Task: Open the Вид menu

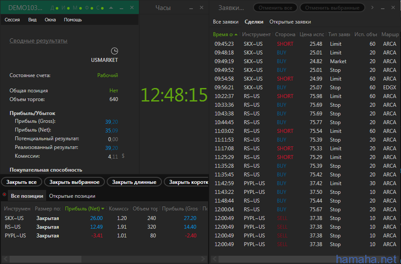Action: pos(32,20)
